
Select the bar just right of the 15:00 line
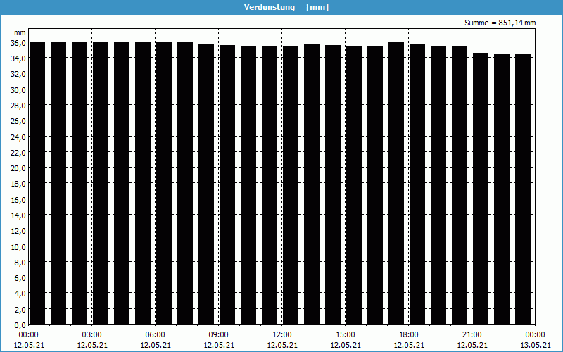tap(354, 185)
